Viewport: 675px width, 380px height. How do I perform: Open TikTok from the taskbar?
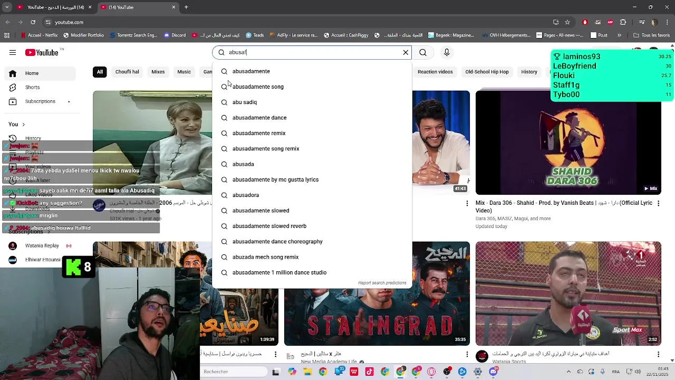pos(369,372)
